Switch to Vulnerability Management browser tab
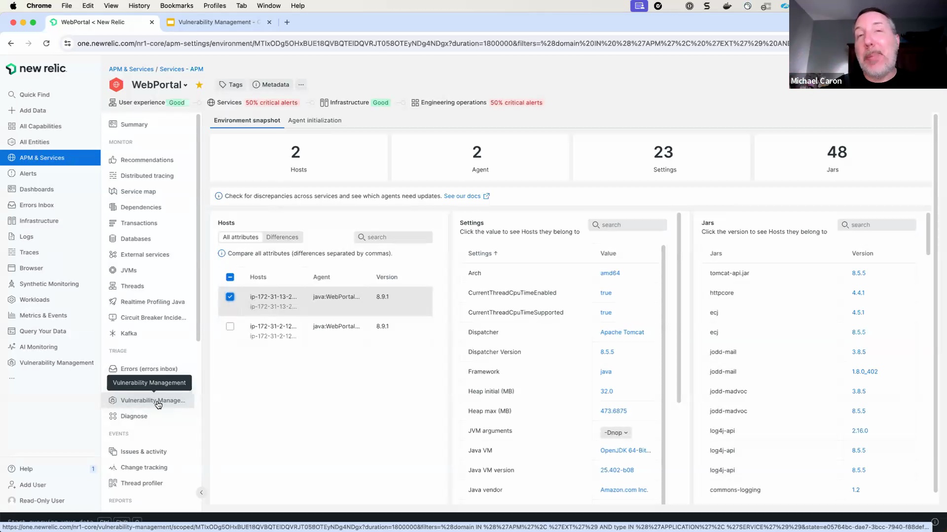The image size is (947, 532). pos(219,22)
